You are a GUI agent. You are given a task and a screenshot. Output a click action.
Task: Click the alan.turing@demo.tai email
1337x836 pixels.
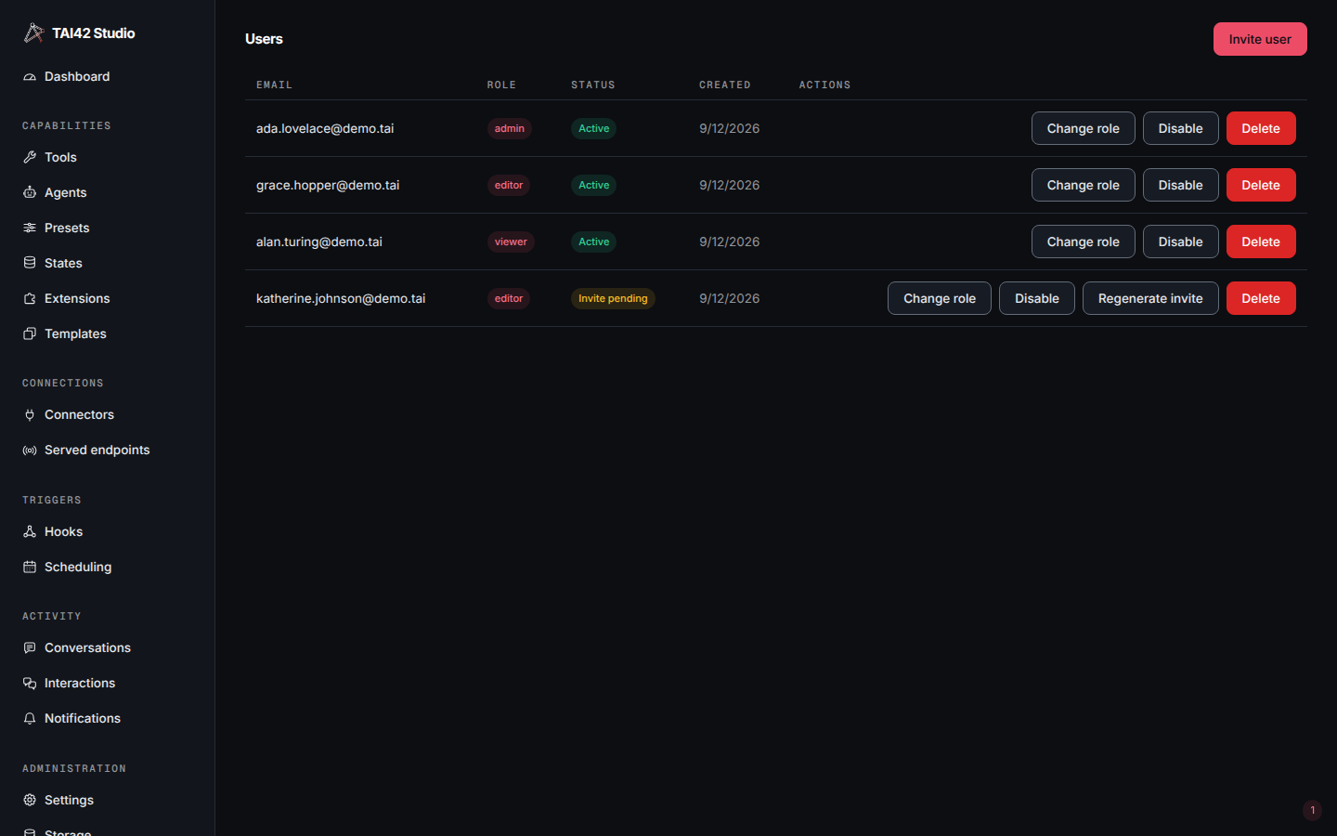point(319,242)
